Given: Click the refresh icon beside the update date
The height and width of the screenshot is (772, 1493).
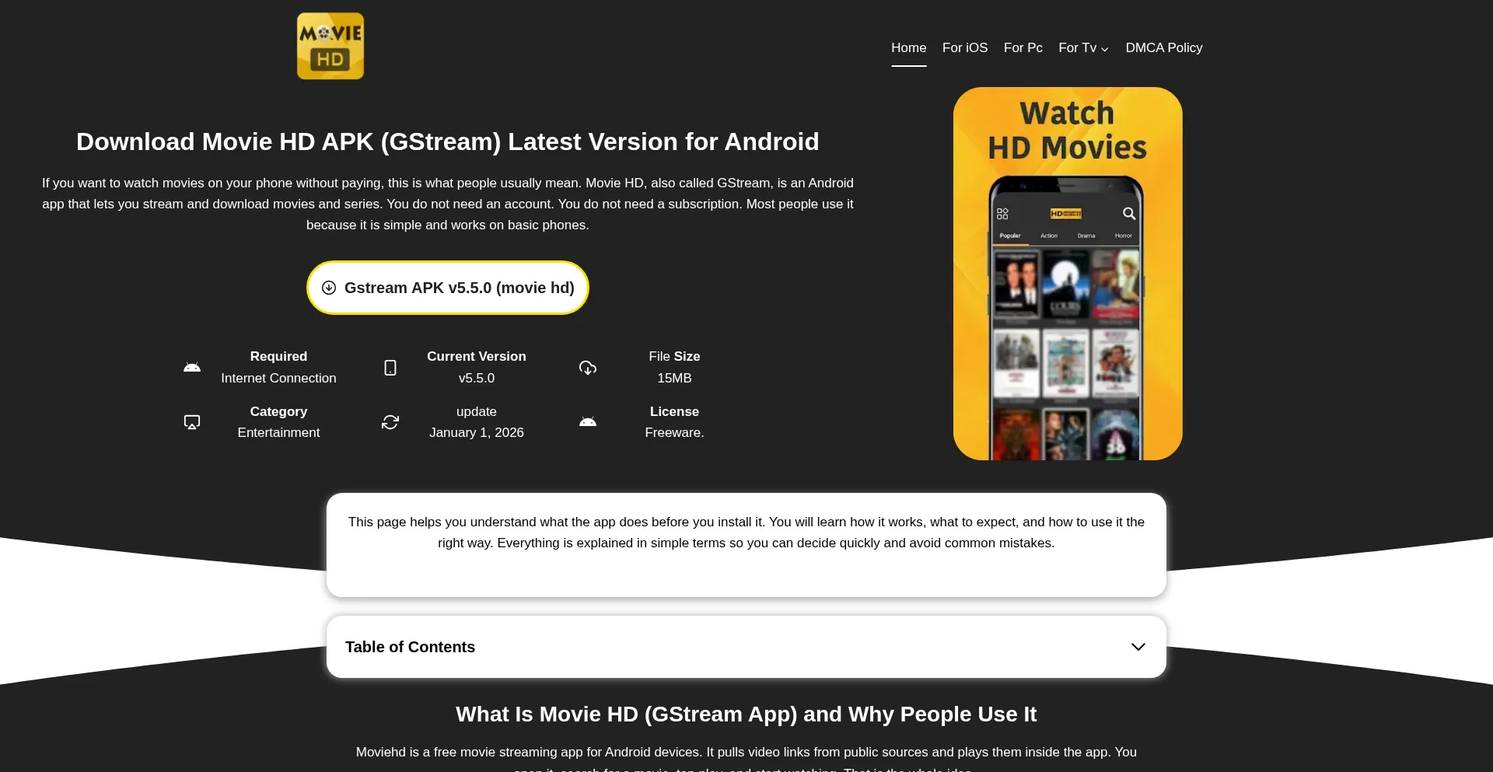Looking at the screenshot, I should click(x=390, y=421).
